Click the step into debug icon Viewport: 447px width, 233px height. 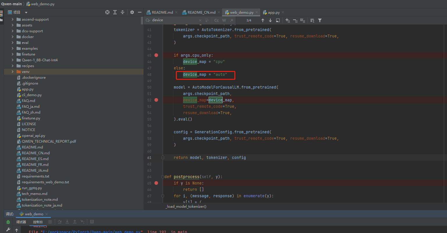coord(67,222)
